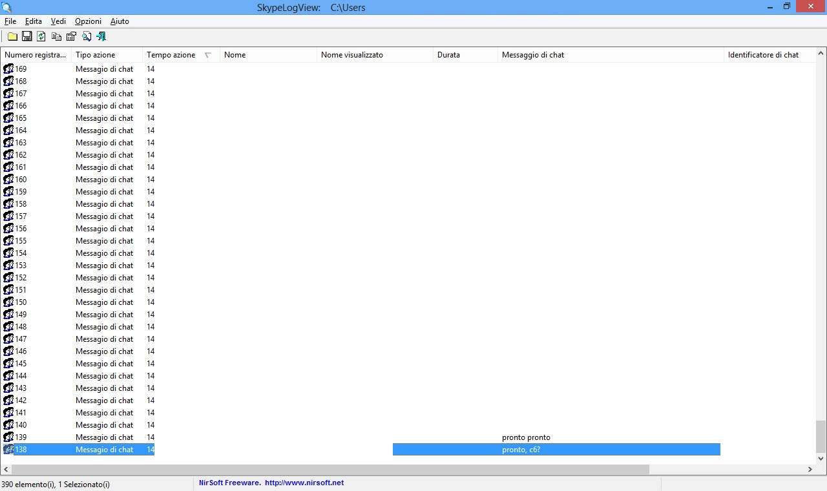The width and height of the screenshot is (827, 491).
Task: Click the message text "pronto, c6?"
Action: tap(521, 450)
